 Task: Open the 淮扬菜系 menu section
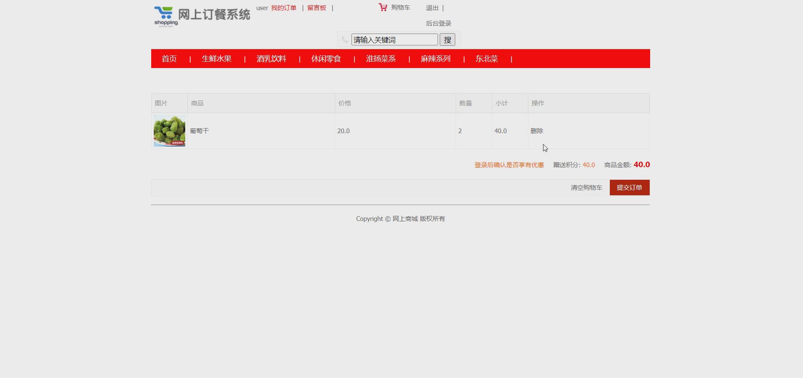pyautogui.click(x=381, y=59)
